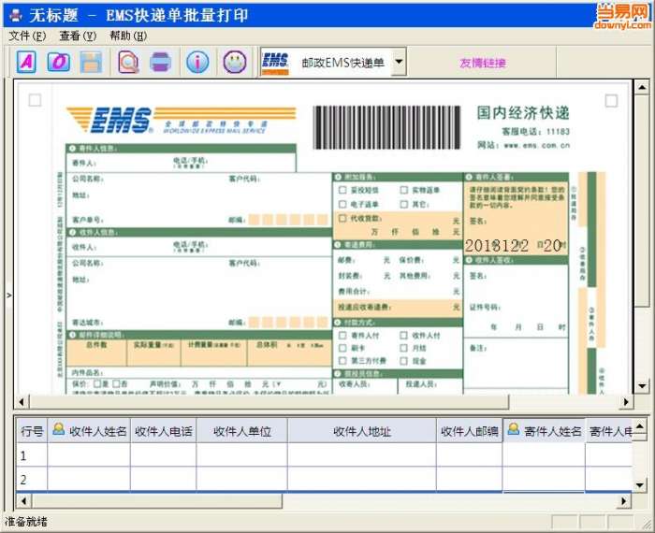Image resolution: width=655 pixels, height=533 pixels.
Task: Click the New document 'A' toolbar icon
Action: click(26, 62)
